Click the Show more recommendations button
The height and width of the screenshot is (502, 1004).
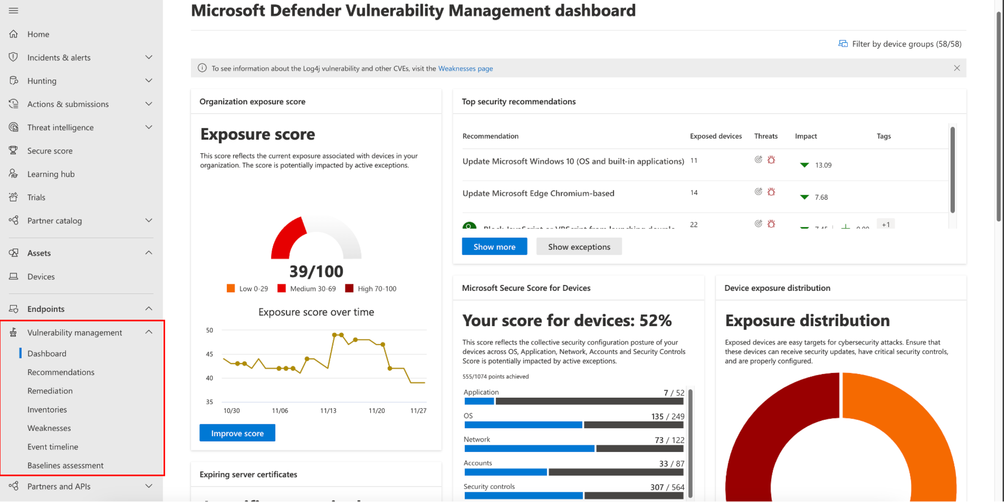tap(494, 246)
